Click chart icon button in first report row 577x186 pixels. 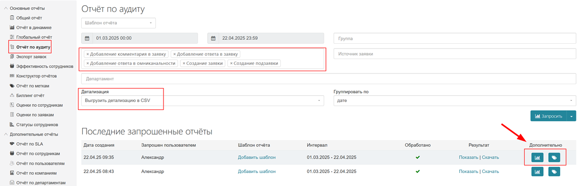538,157
